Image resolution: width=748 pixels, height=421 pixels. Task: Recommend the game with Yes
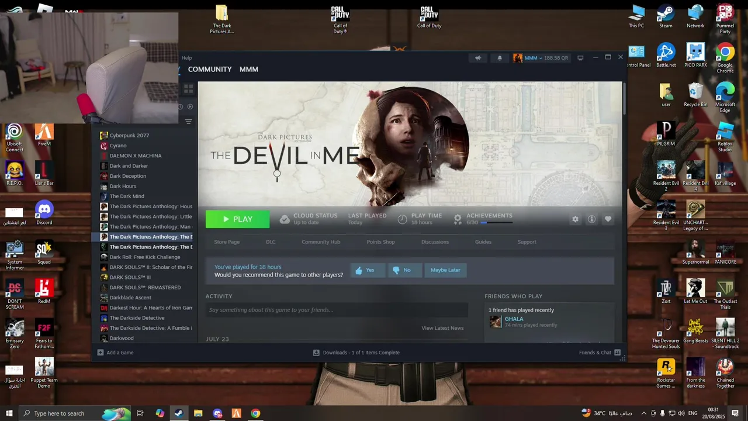[x=368, y=270]
